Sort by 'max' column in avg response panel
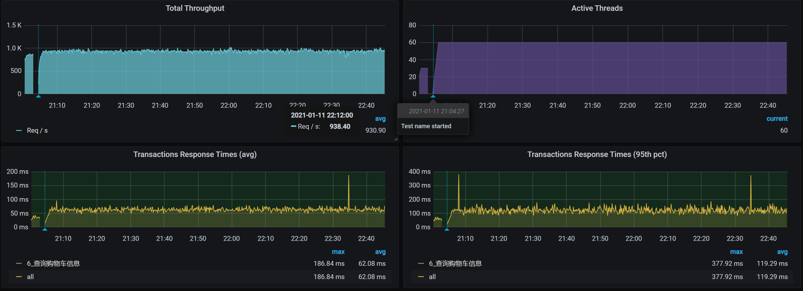This screenshot has width=803, height=291. (x=338, y=252)
